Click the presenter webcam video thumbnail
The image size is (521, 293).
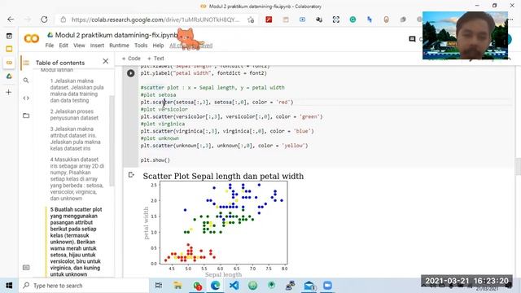(x=465, y=36)
